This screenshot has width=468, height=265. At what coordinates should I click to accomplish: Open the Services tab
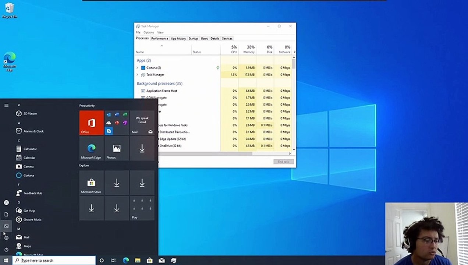click(x=227, y=38)
